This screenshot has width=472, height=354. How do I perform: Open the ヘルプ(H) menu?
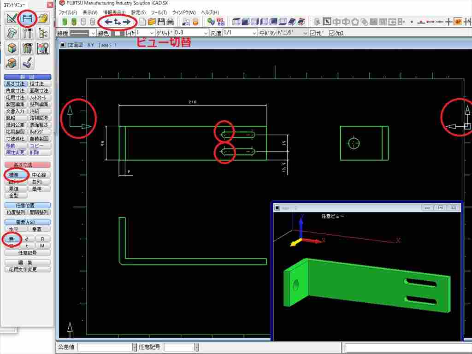(x=210, y=12)
